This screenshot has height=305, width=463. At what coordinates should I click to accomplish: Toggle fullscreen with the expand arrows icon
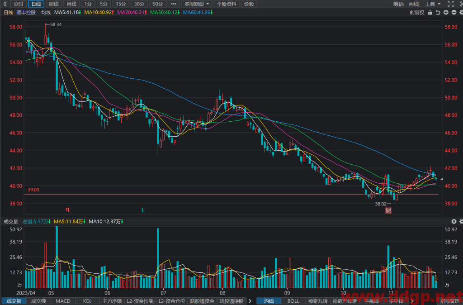tap(451, 4)
